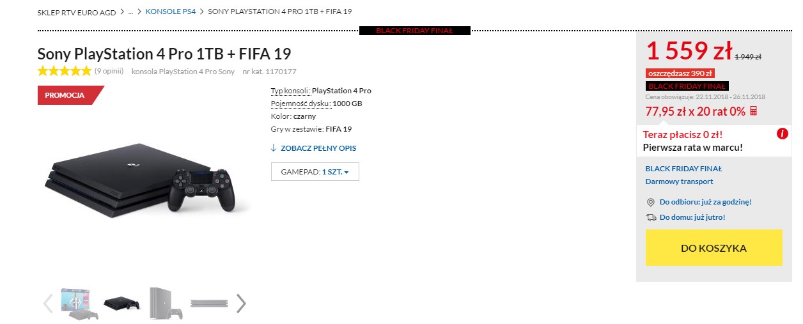803x324 pixels.
Task: Go to Sklep RTV Euro AGD breadcrumb
Action: (77, 12)
